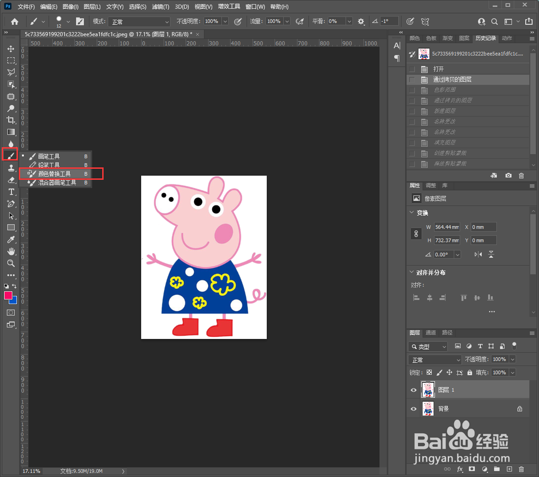Switch to the 路径 tab

[447, 333]
